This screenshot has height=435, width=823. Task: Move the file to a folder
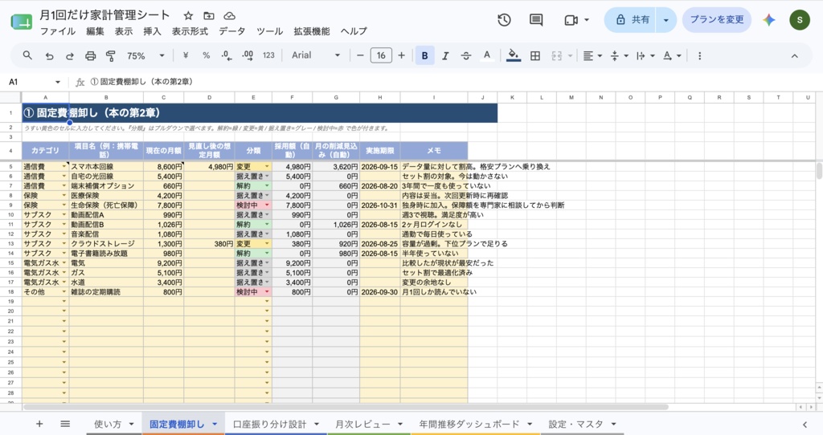(x=209, y=16)
